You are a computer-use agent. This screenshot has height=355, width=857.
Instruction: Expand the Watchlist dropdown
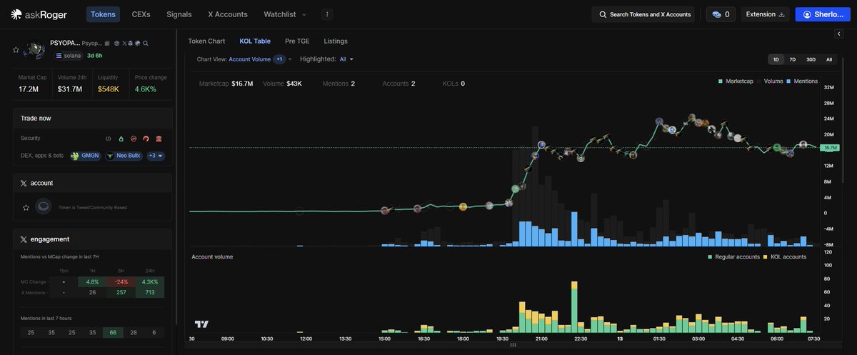pos(285,14)
